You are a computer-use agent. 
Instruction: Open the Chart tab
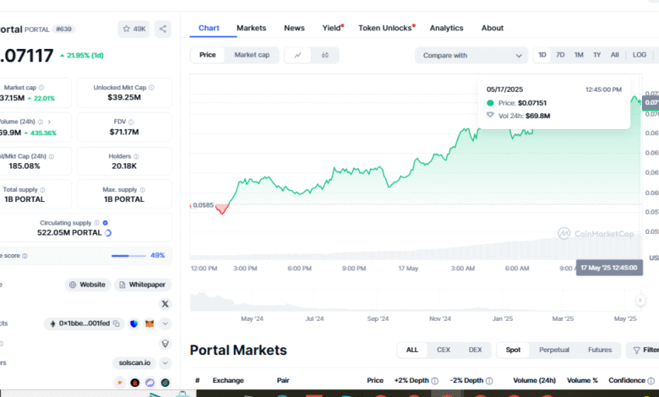pyautogui.click(x=209, y=28)
